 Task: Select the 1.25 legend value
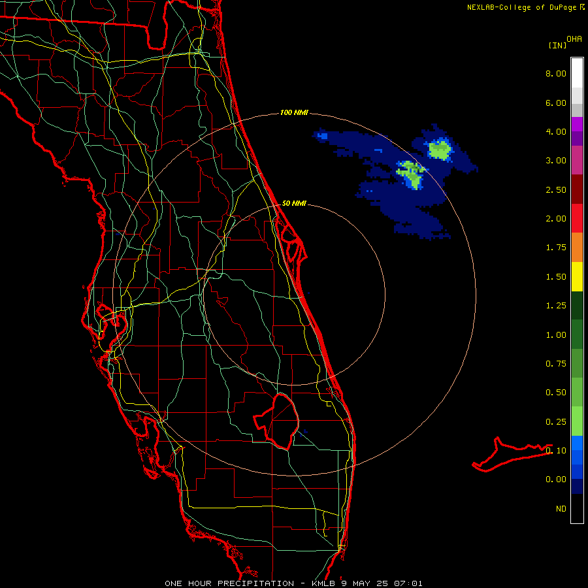tap(556, 306)
